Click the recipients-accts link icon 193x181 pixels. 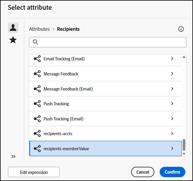[37, 133]
